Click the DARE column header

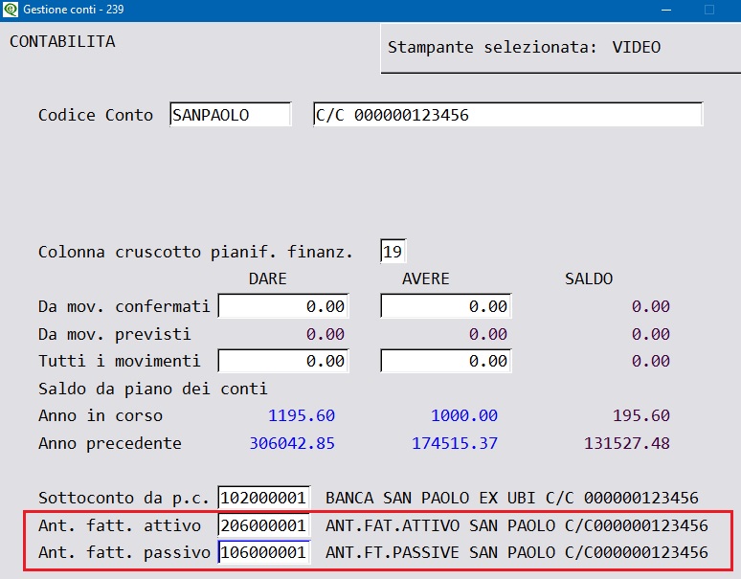point(267,278)
